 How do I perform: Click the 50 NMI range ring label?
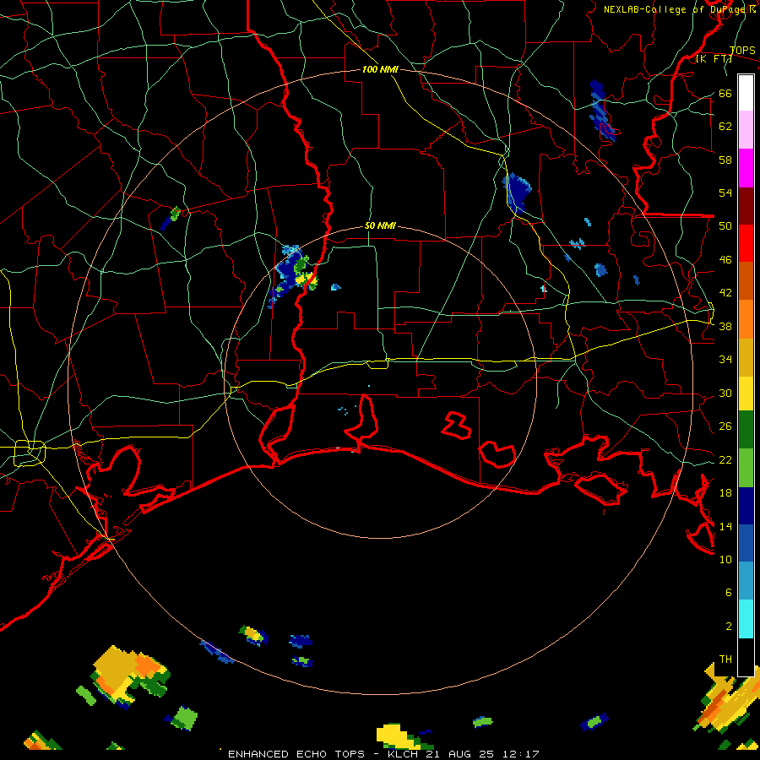click(380, 225)
